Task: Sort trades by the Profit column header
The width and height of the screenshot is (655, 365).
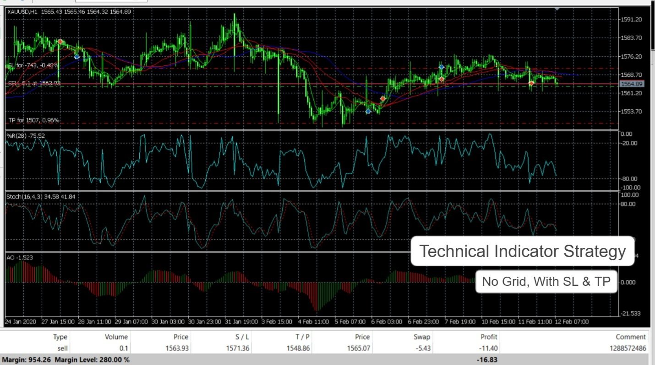Action: 489,337
